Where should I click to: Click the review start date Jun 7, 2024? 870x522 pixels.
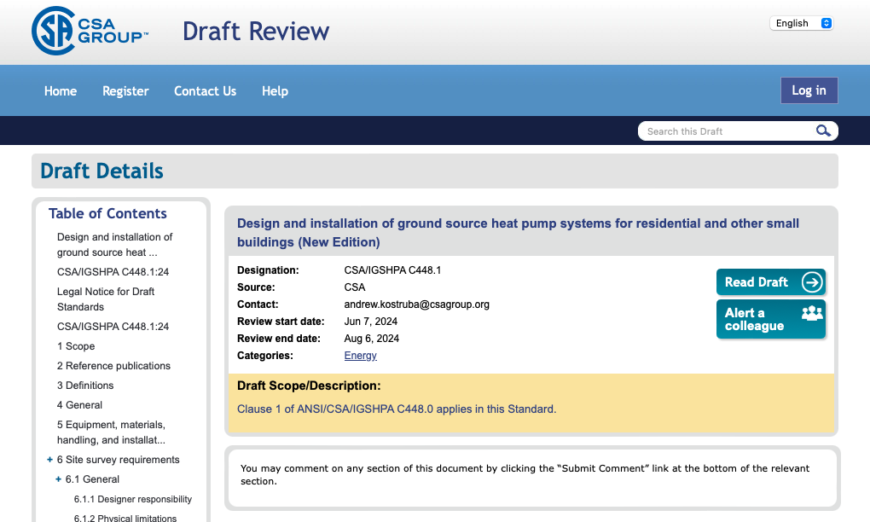(371, 322)
